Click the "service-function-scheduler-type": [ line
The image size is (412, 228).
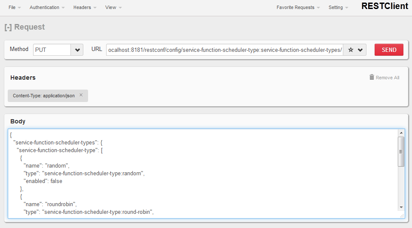click(60, 150)
